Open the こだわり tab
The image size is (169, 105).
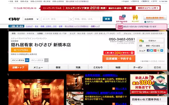click(98, 67)
